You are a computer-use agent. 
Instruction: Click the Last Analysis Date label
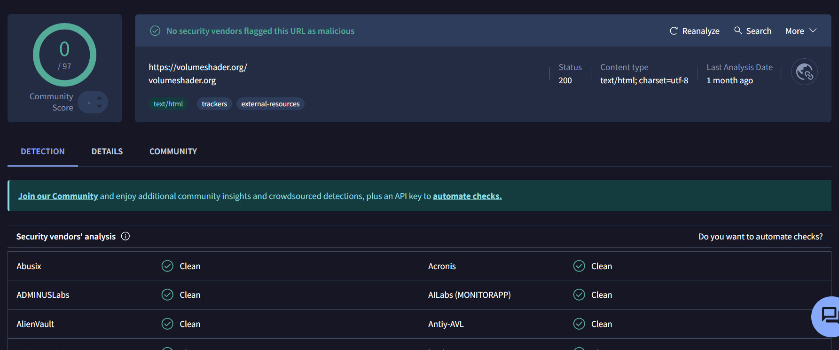(739, 67)
